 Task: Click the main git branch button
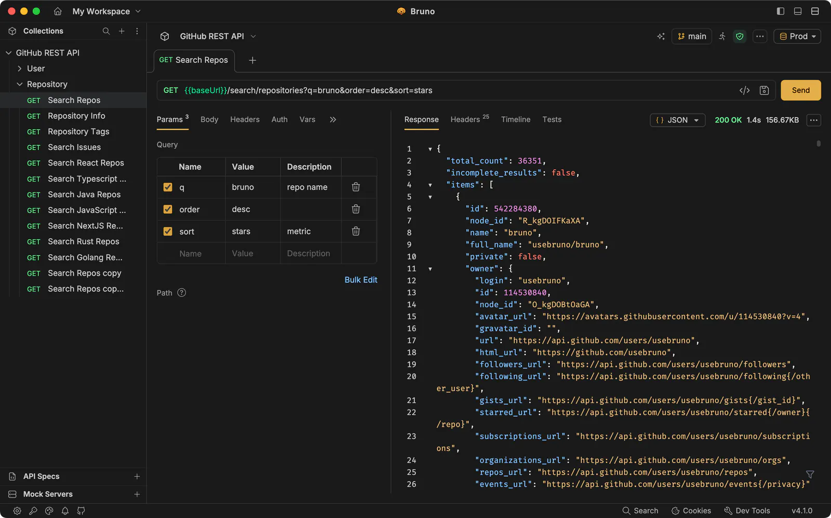point(692,36)
